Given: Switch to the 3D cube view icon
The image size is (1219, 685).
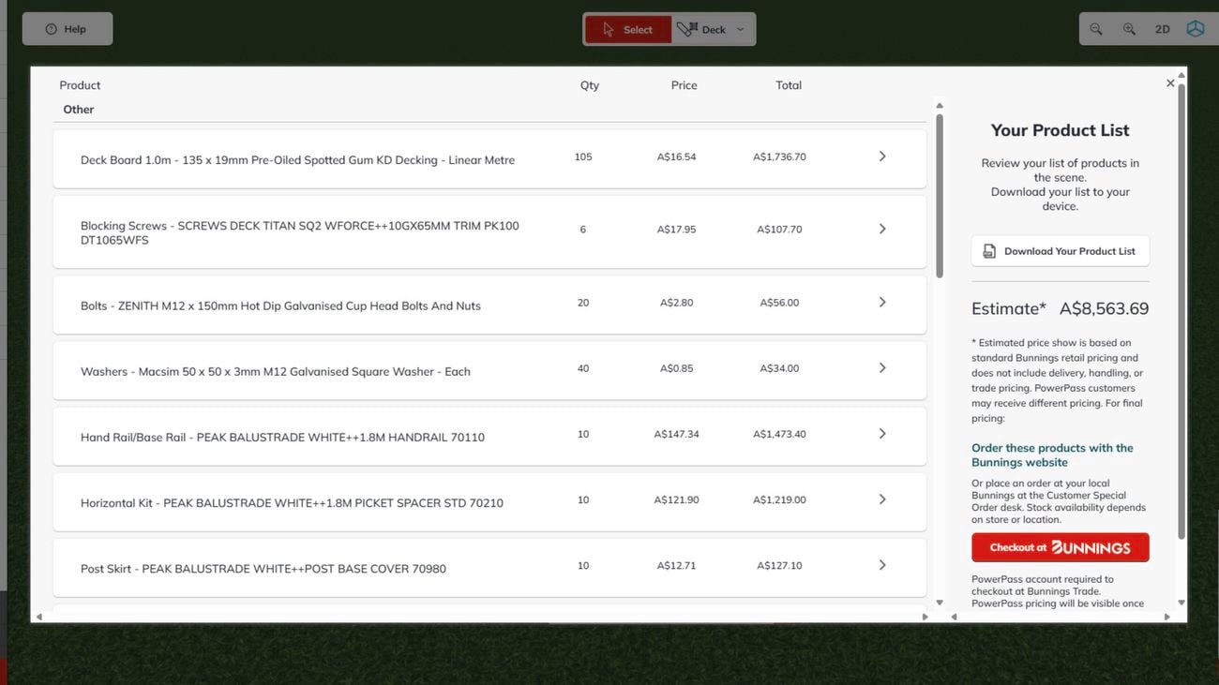Looking at the screenshot, I should pos(1196,29).
